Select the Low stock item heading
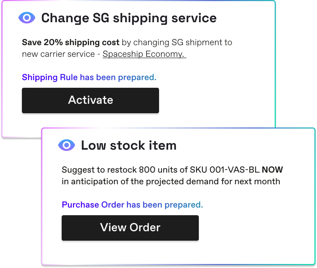317x268 pixels. click(x=128, y=145)
